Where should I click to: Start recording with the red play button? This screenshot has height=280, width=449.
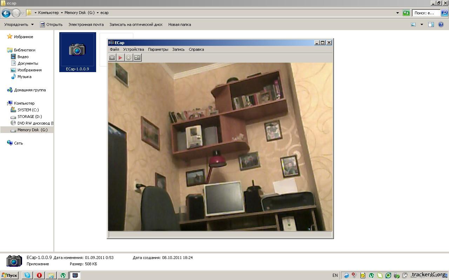pyautogui.click(x=120, y=57)
